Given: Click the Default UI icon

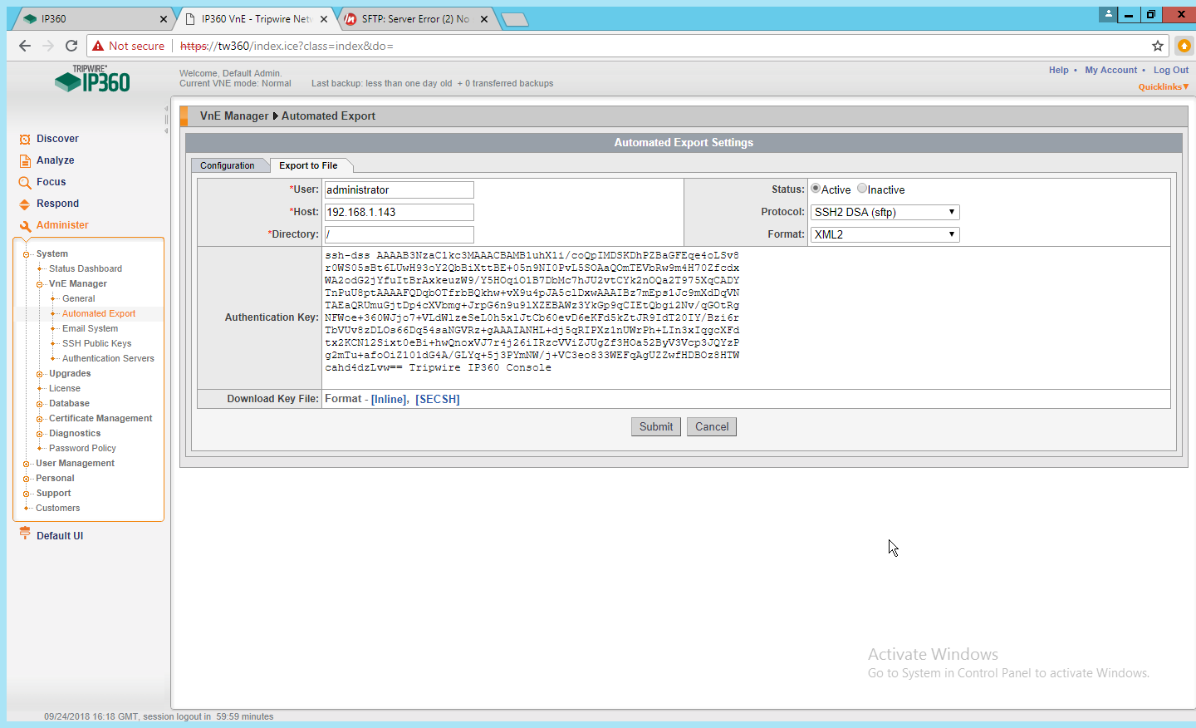Looking at the screenshot, I should click(x=25, y=534).
